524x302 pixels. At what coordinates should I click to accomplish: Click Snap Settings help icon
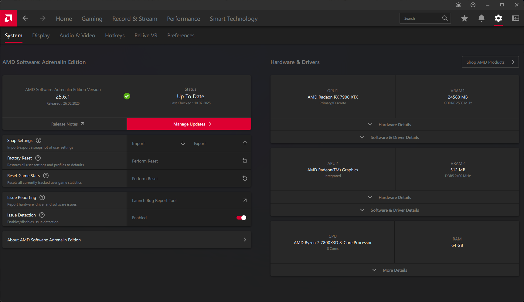pos(39,140)
